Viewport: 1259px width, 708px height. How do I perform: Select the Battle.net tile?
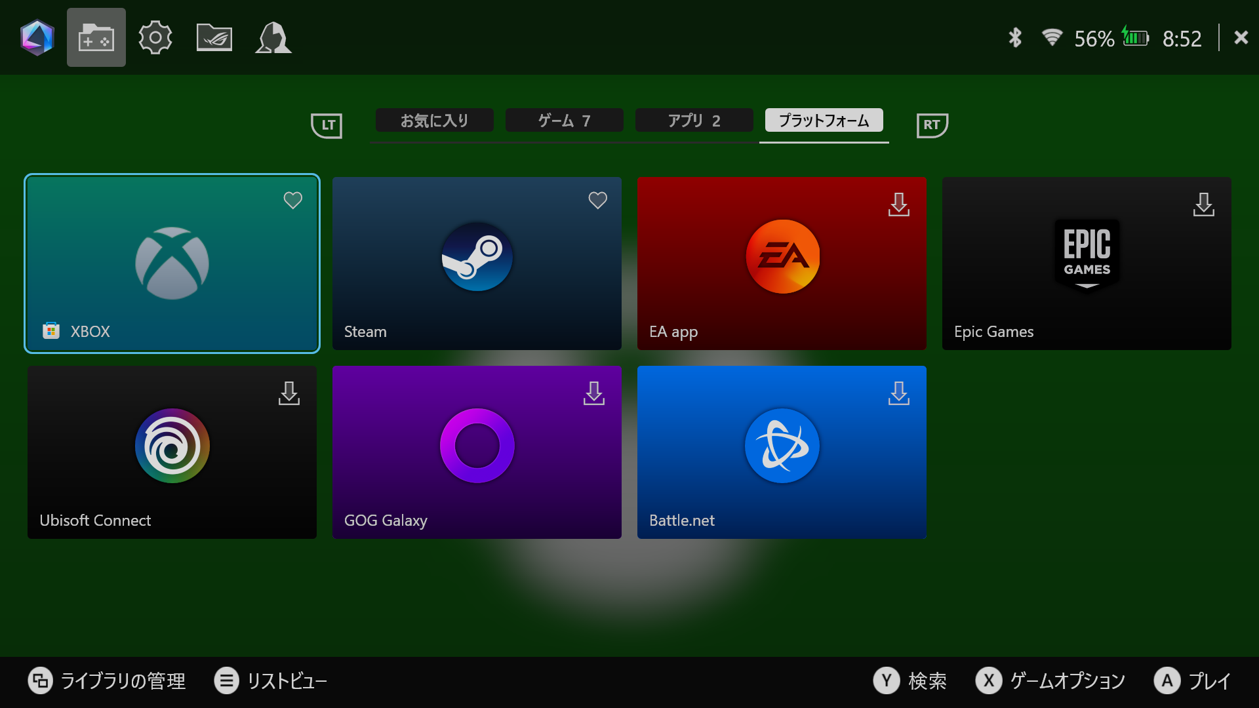[x=782, y=452]
